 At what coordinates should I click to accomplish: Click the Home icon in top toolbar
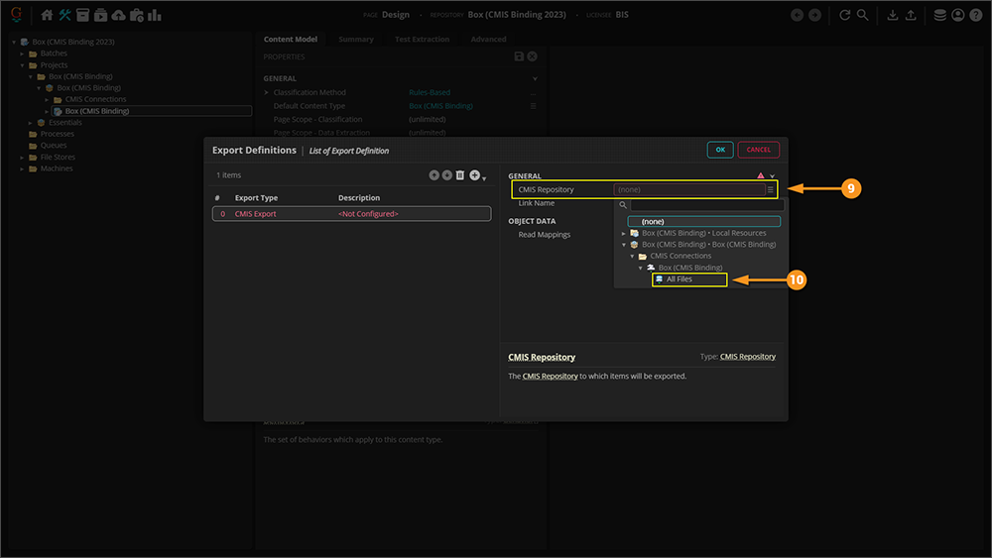47,15
